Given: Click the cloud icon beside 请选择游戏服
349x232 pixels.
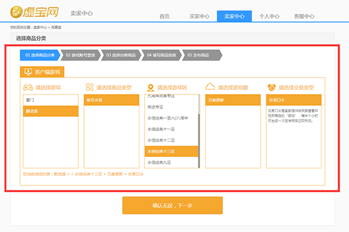Looking at the screenshot, I should [210, 86].
